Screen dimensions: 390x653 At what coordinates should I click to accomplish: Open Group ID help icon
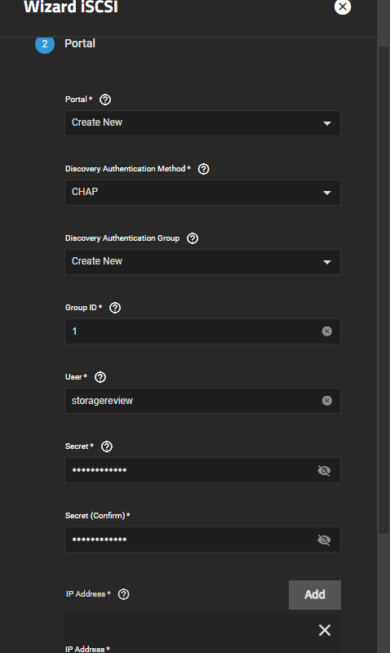pos(115,308)
